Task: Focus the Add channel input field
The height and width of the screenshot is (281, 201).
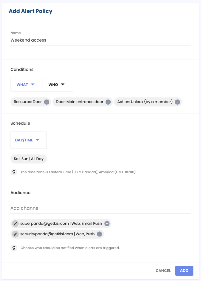Action: (101, 208)
